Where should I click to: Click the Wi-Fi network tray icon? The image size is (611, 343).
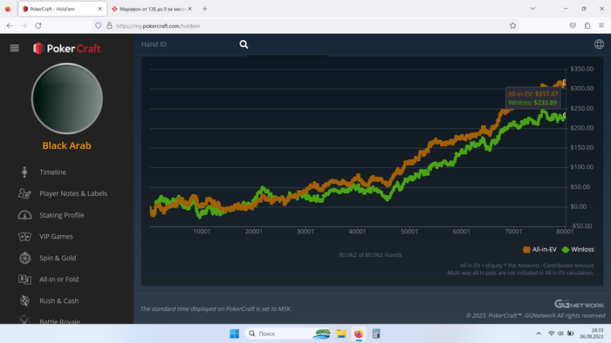tap(551, 333)
